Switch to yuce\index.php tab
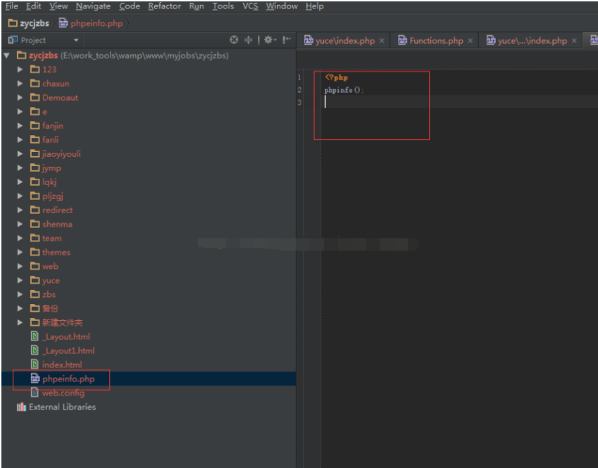598x468 pixels. pyautogui.click(x=344, y=40)
